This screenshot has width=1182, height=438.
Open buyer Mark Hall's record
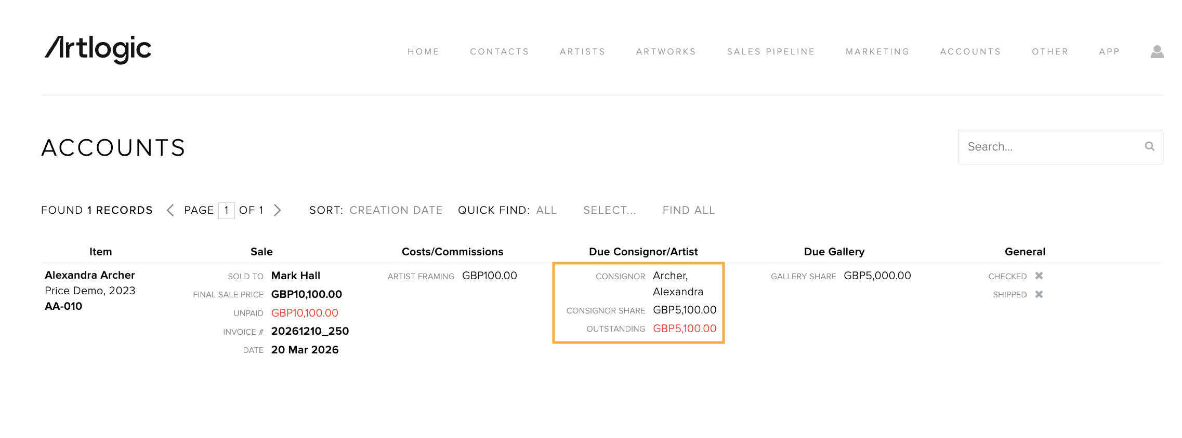click(295, 276)
